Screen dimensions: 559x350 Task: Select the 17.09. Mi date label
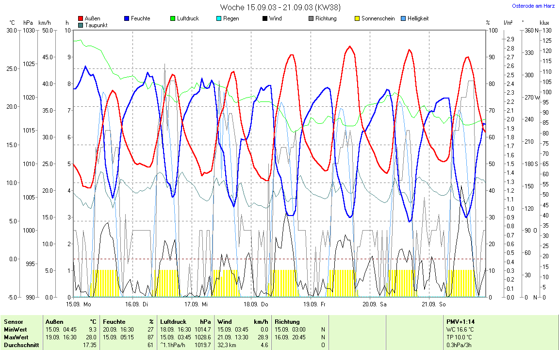196,304
